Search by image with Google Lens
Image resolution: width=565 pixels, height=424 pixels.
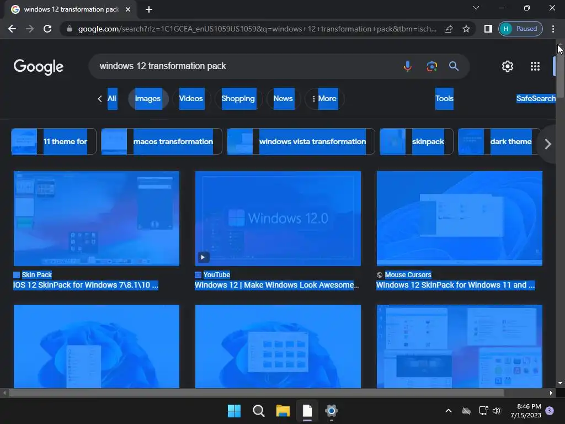(x=431, y=66)
